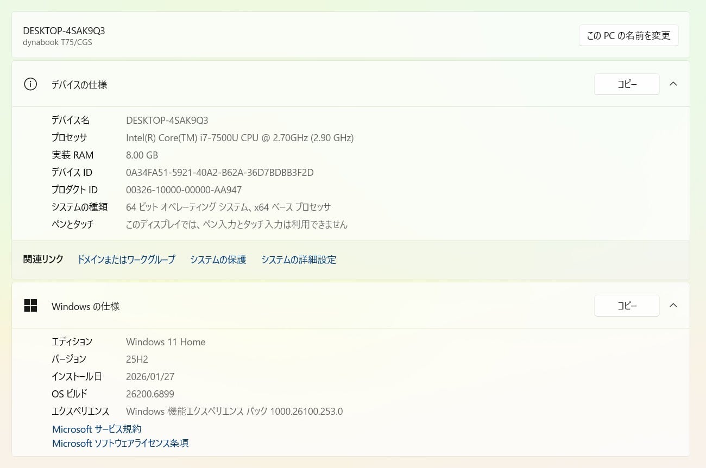Click the プロダクト ID label
Image resolution: width=706 pixels, height=468 pixels.
pyautogui.click(x=75, y=189)
